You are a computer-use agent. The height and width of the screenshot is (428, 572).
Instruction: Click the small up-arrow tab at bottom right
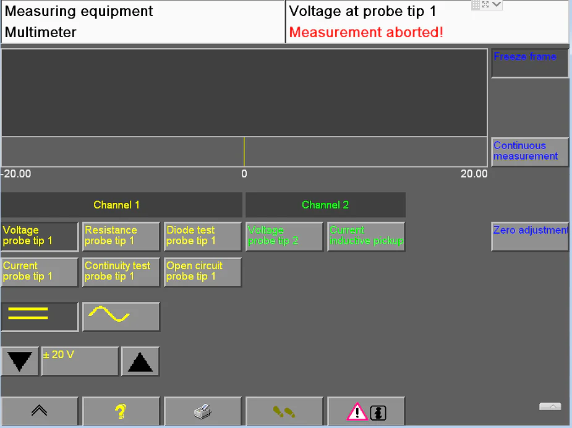point(550,406)
